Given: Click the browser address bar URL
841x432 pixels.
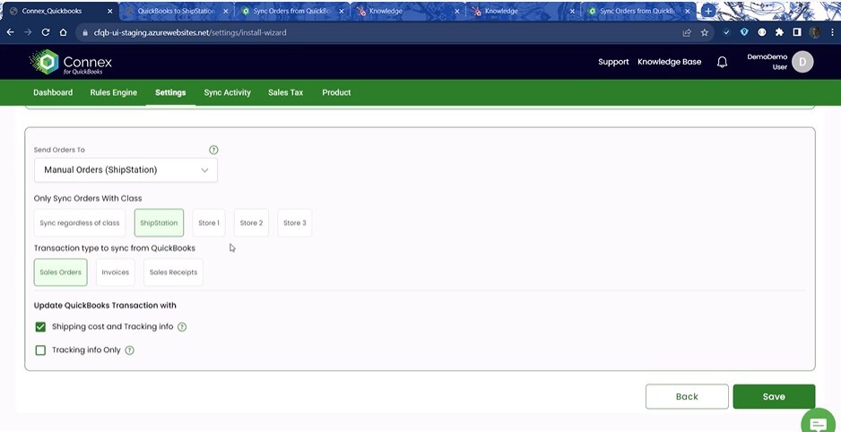Looking at the screenshot, I should (190, 32).
